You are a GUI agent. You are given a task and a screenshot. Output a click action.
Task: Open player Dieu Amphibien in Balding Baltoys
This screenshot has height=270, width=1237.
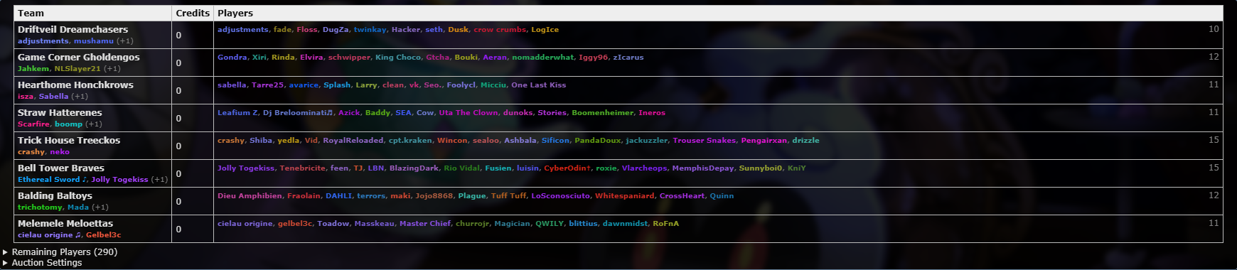pos(250,196)
